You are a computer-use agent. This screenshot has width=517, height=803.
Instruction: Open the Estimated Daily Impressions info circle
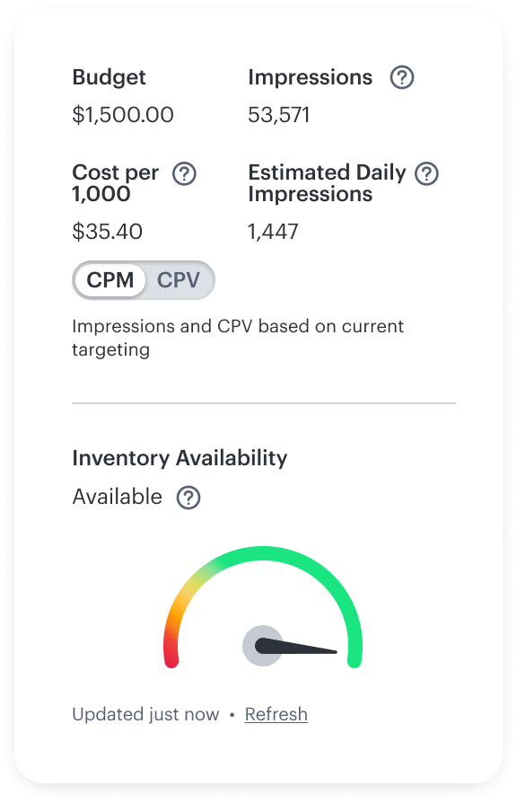426,174
